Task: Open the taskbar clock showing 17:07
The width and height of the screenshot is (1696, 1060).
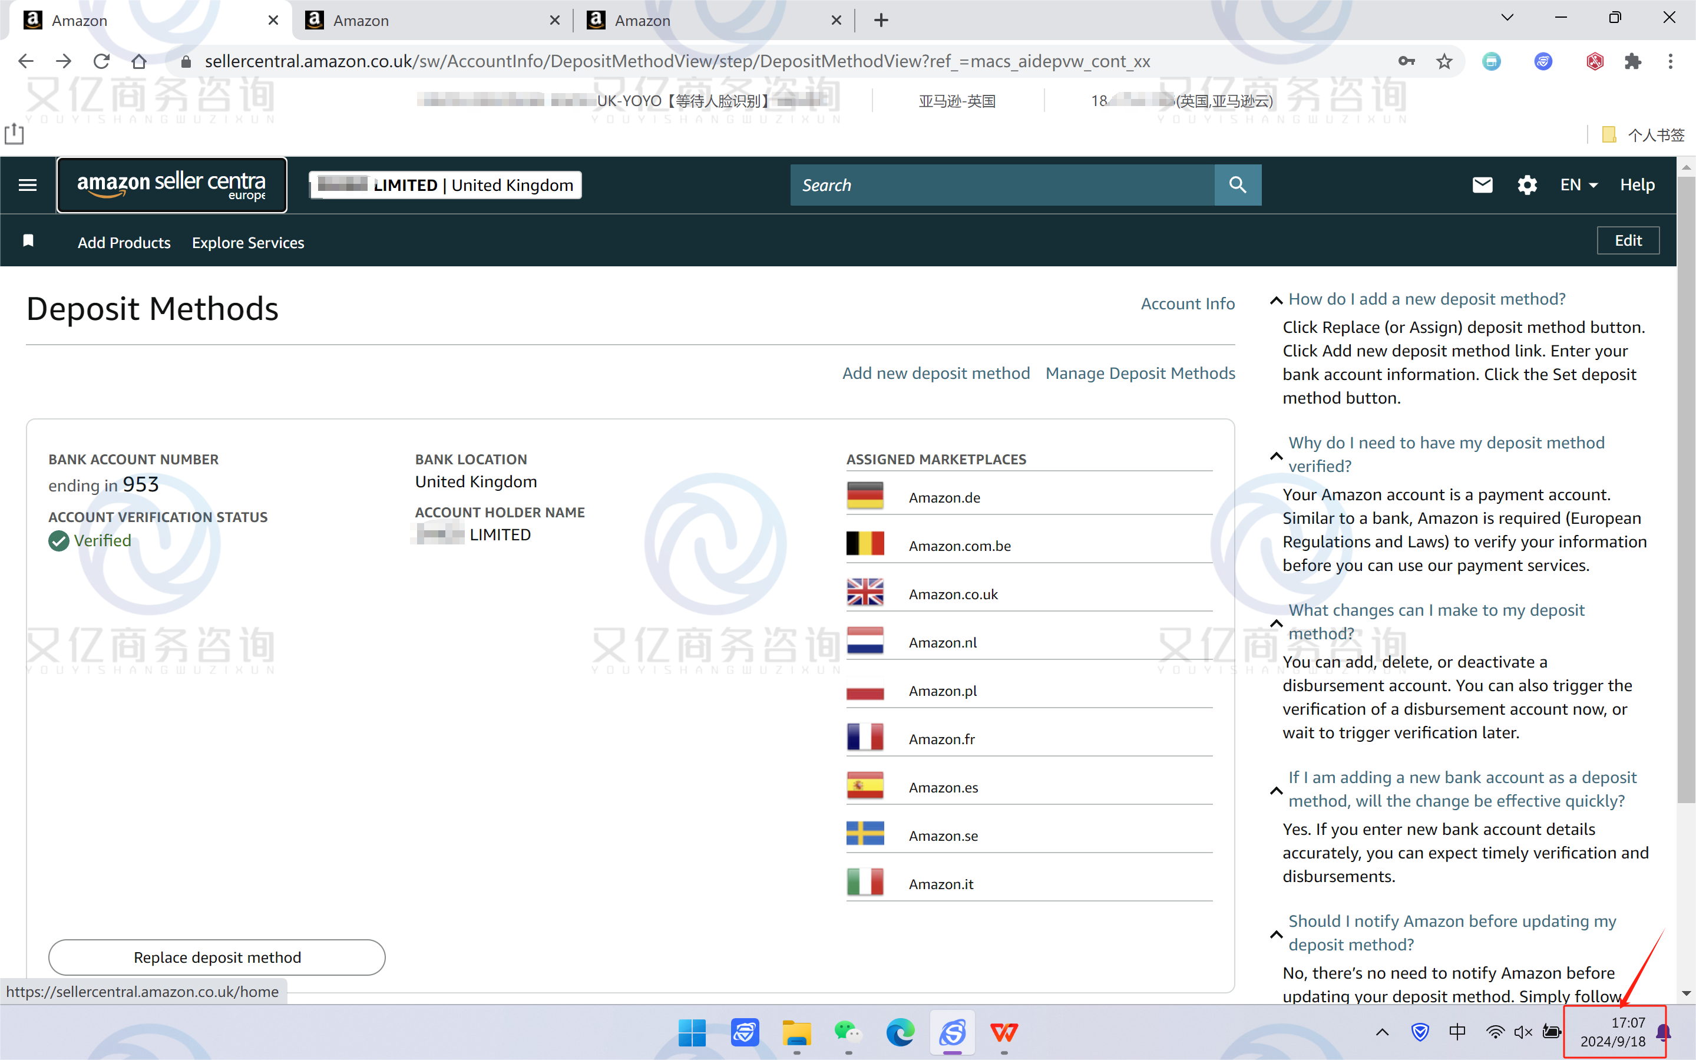Action: tap(1614, 1032)
